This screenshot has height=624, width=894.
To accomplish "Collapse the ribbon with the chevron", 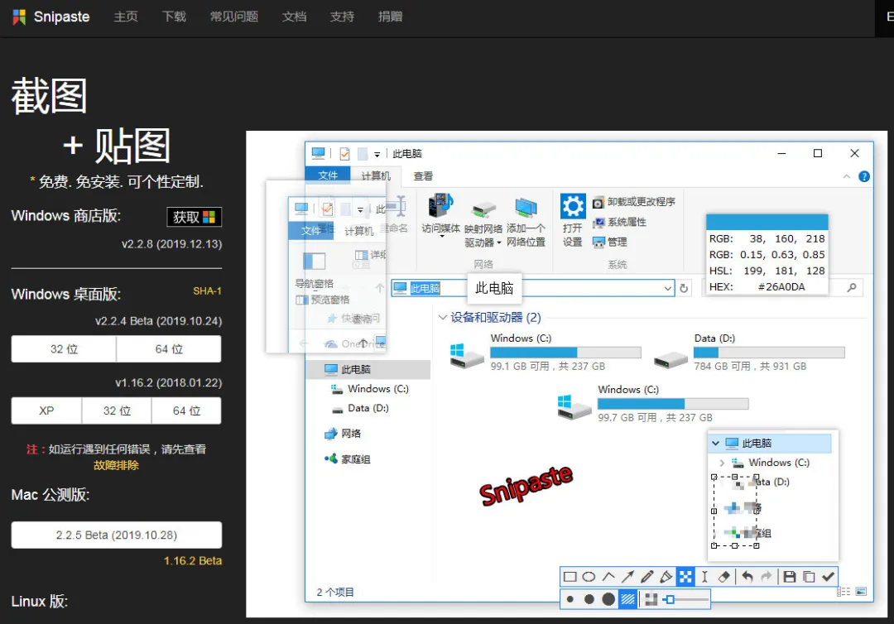I will pyautogui.click(x=847, y=176).
